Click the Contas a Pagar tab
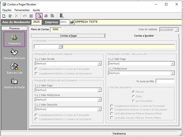Image resolution: width=183 pixels, height=137 pixels. (68, 36)
